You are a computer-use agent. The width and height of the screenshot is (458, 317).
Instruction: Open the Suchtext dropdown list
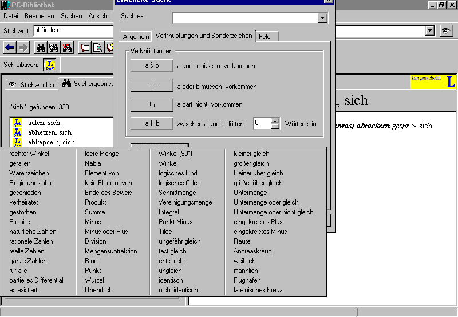click(x=323, y=18)
